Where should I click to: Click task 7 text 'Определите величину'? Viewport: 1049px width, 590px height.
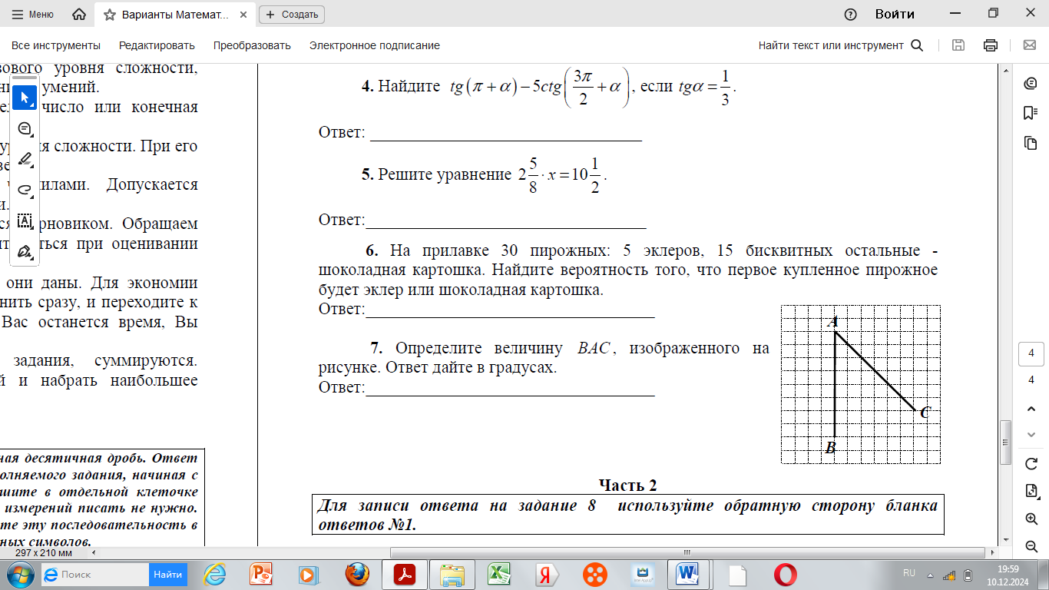480,349
